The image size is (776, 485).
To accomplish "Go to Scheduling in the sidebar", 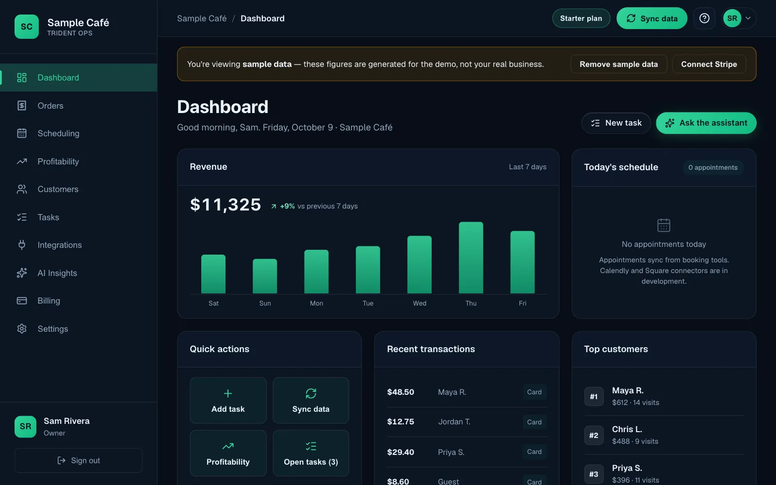I will pos(79,133).
